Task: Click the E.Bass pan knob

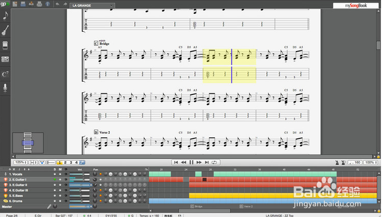Action: click(x=95, y=196)
